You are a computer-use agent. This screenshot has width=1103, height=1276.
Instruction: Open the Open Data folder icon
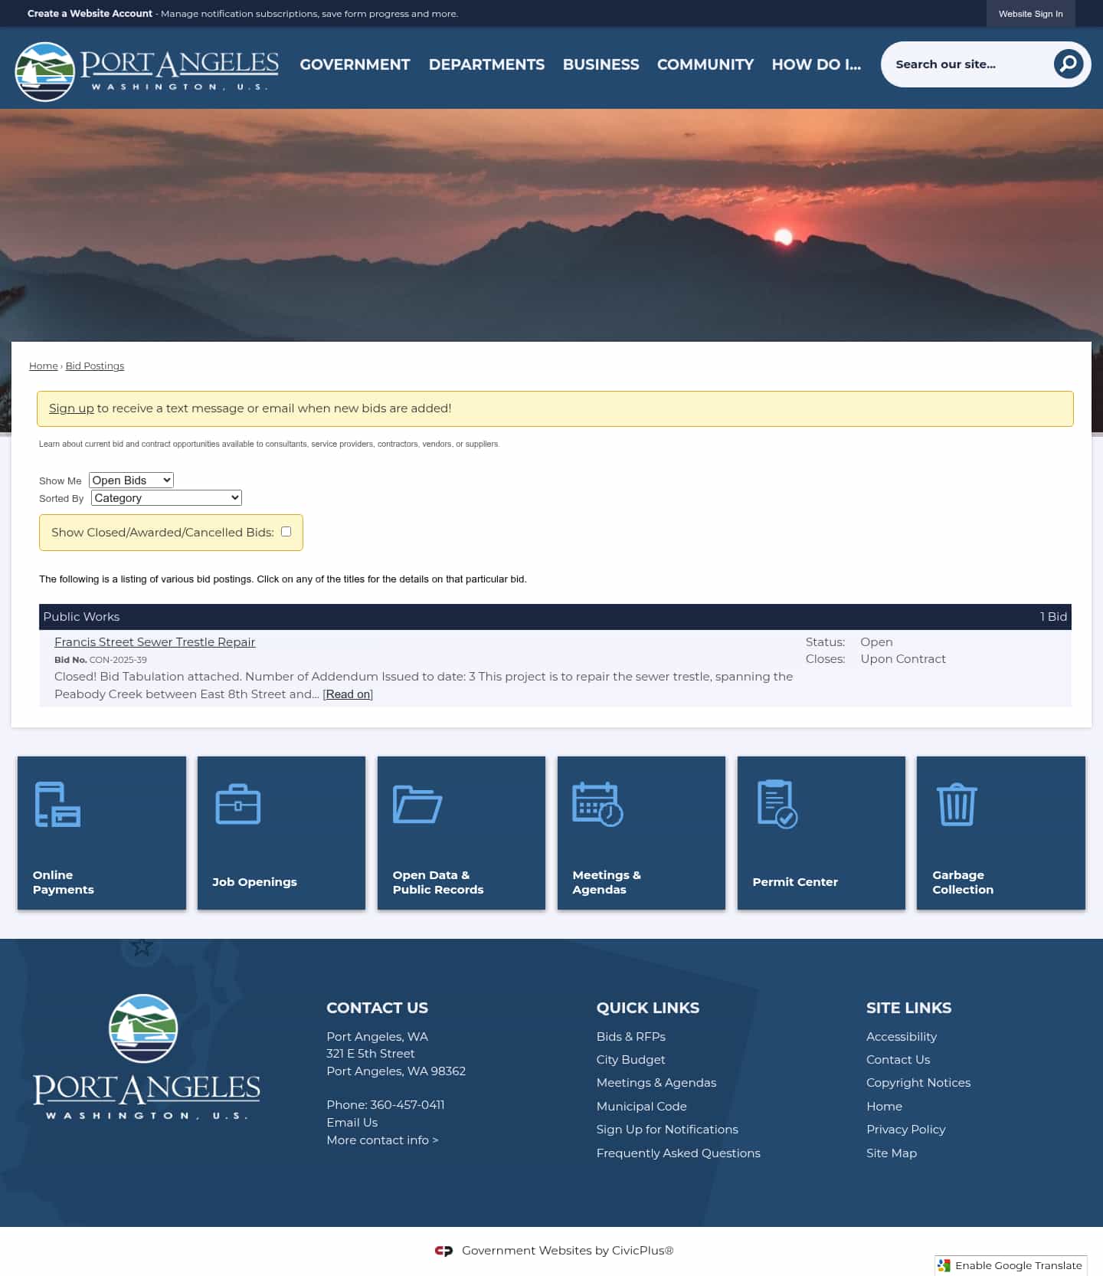[x=417, y=804]
